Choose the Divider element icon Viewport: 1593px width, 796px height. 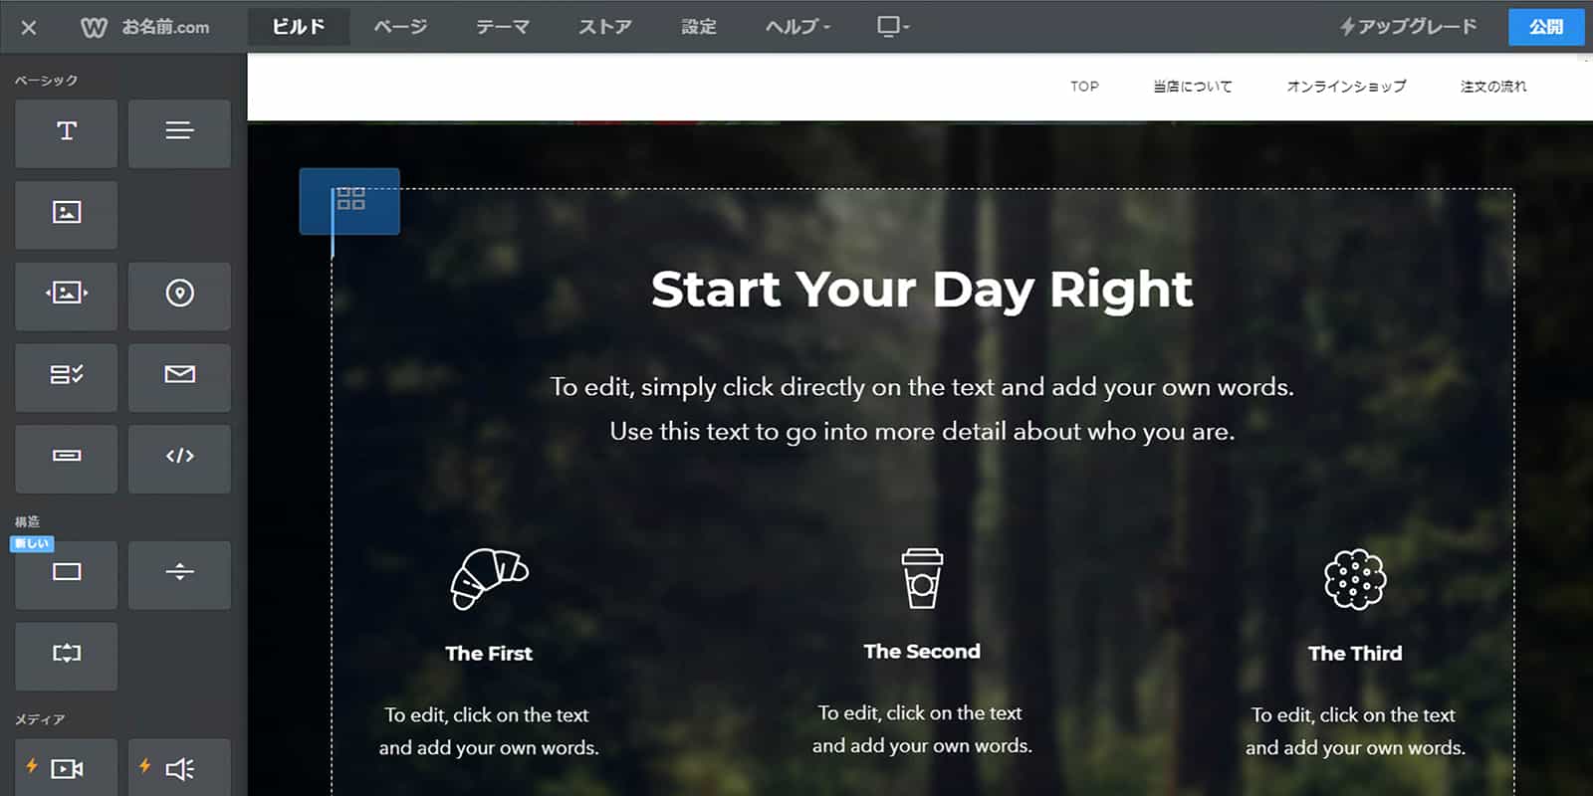[179, 574]
